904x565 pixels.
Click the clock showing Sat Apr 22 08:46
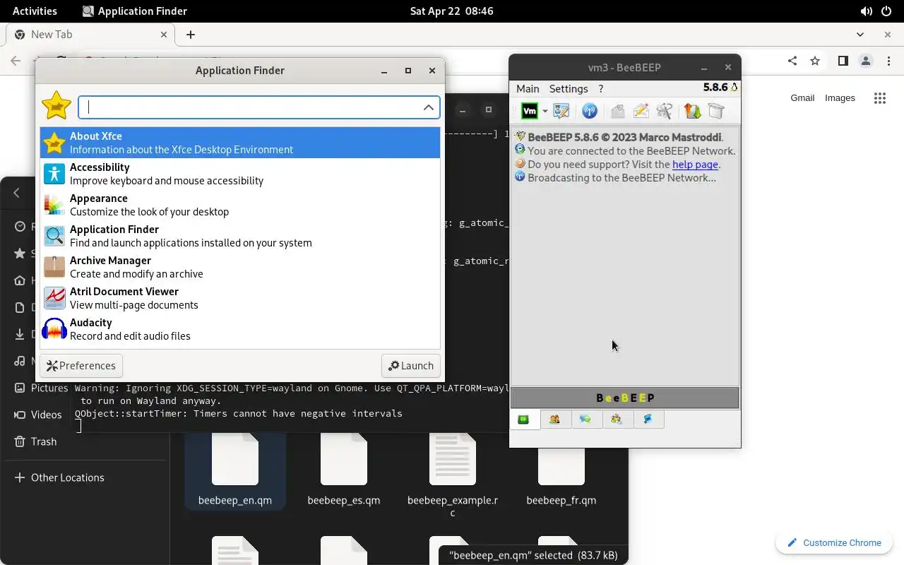452,11
